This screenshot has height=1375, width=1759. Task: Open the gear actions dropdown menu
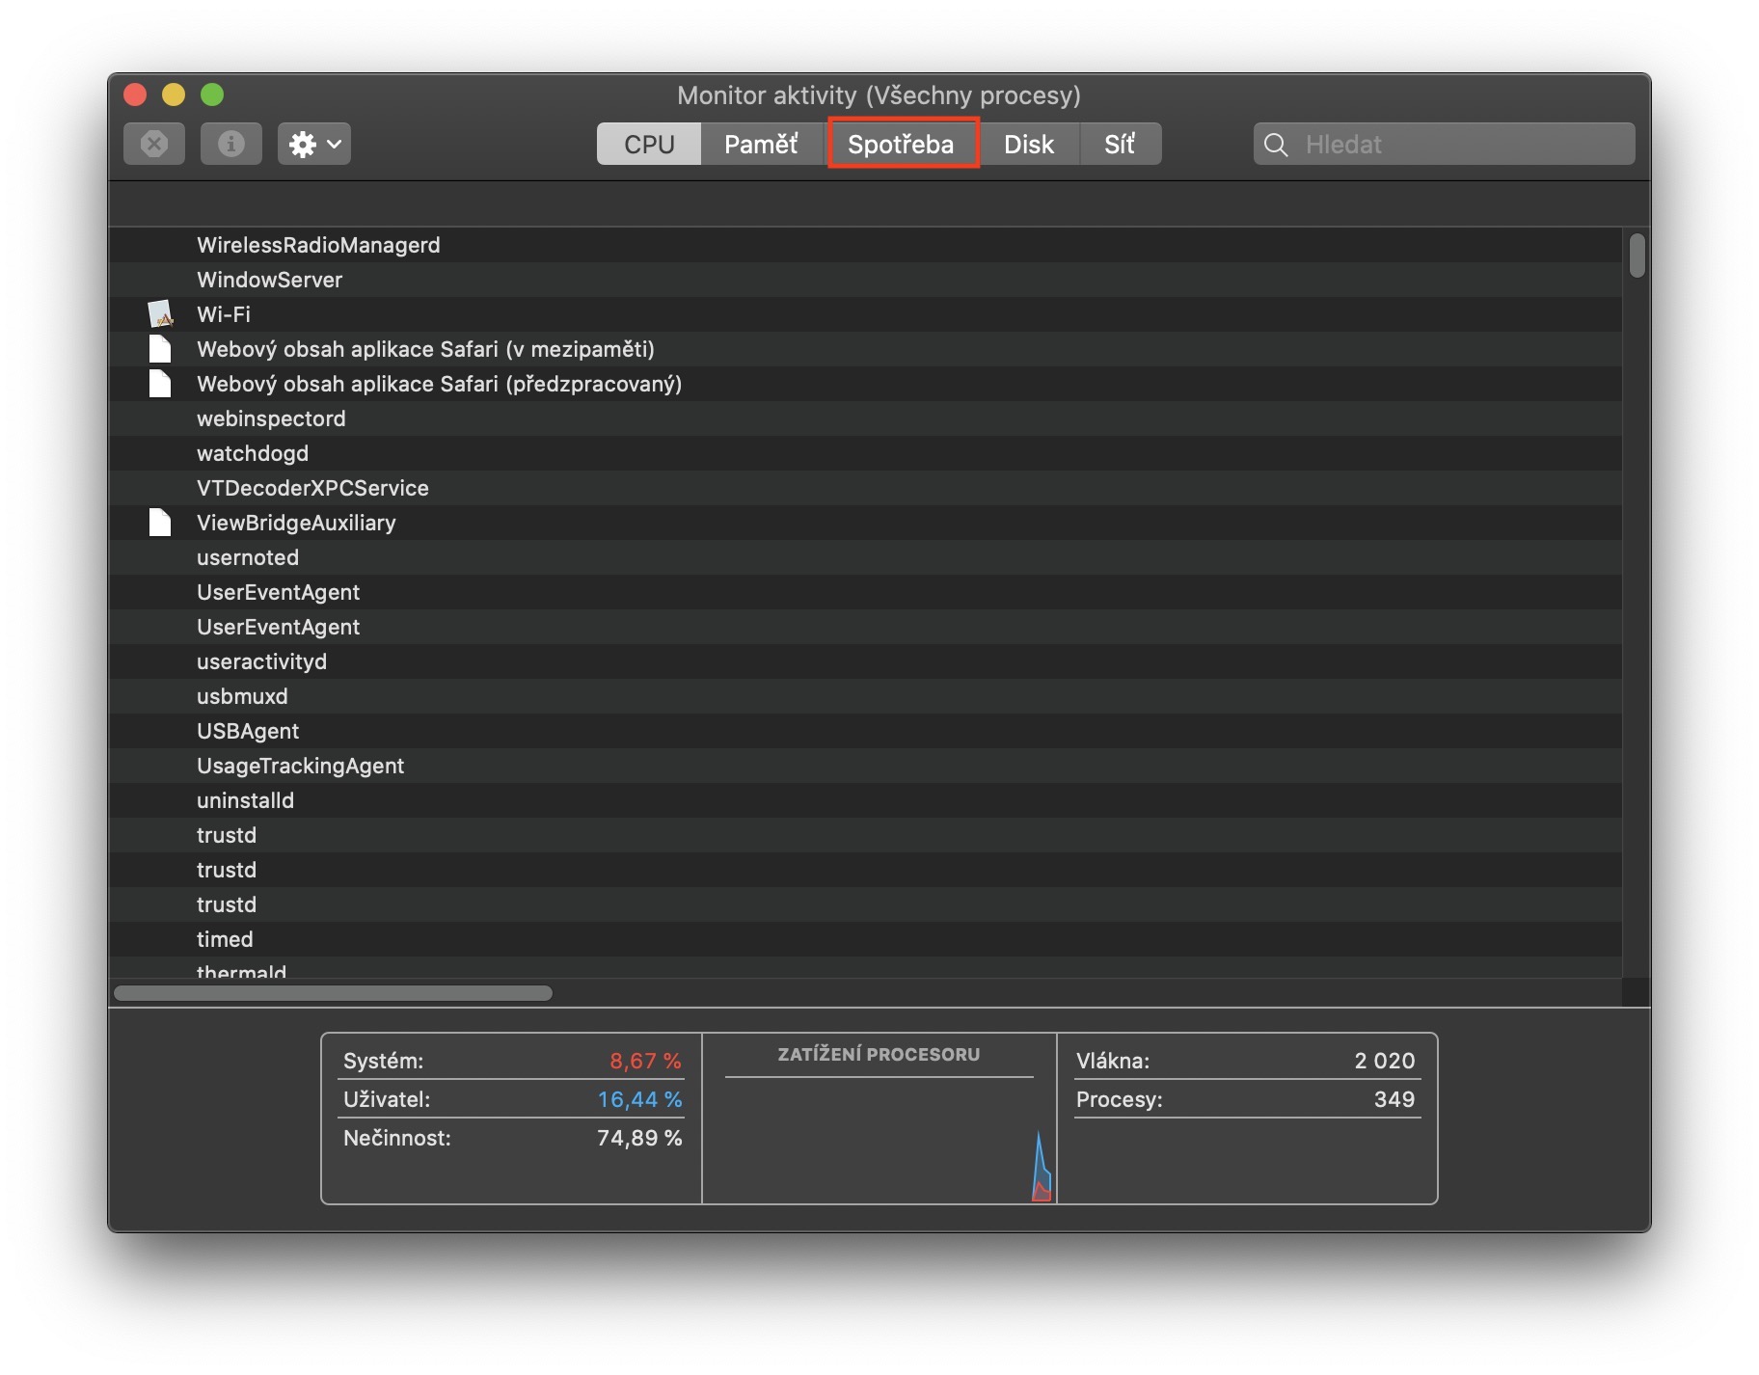(x=314, y=144)
